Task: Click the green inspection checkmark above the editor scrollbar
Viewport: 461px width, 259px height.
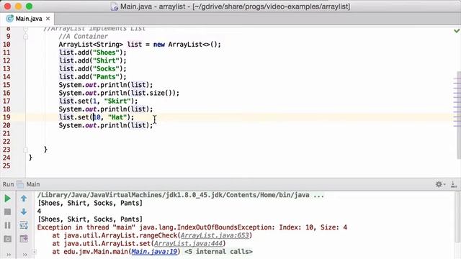Action: 457,30
